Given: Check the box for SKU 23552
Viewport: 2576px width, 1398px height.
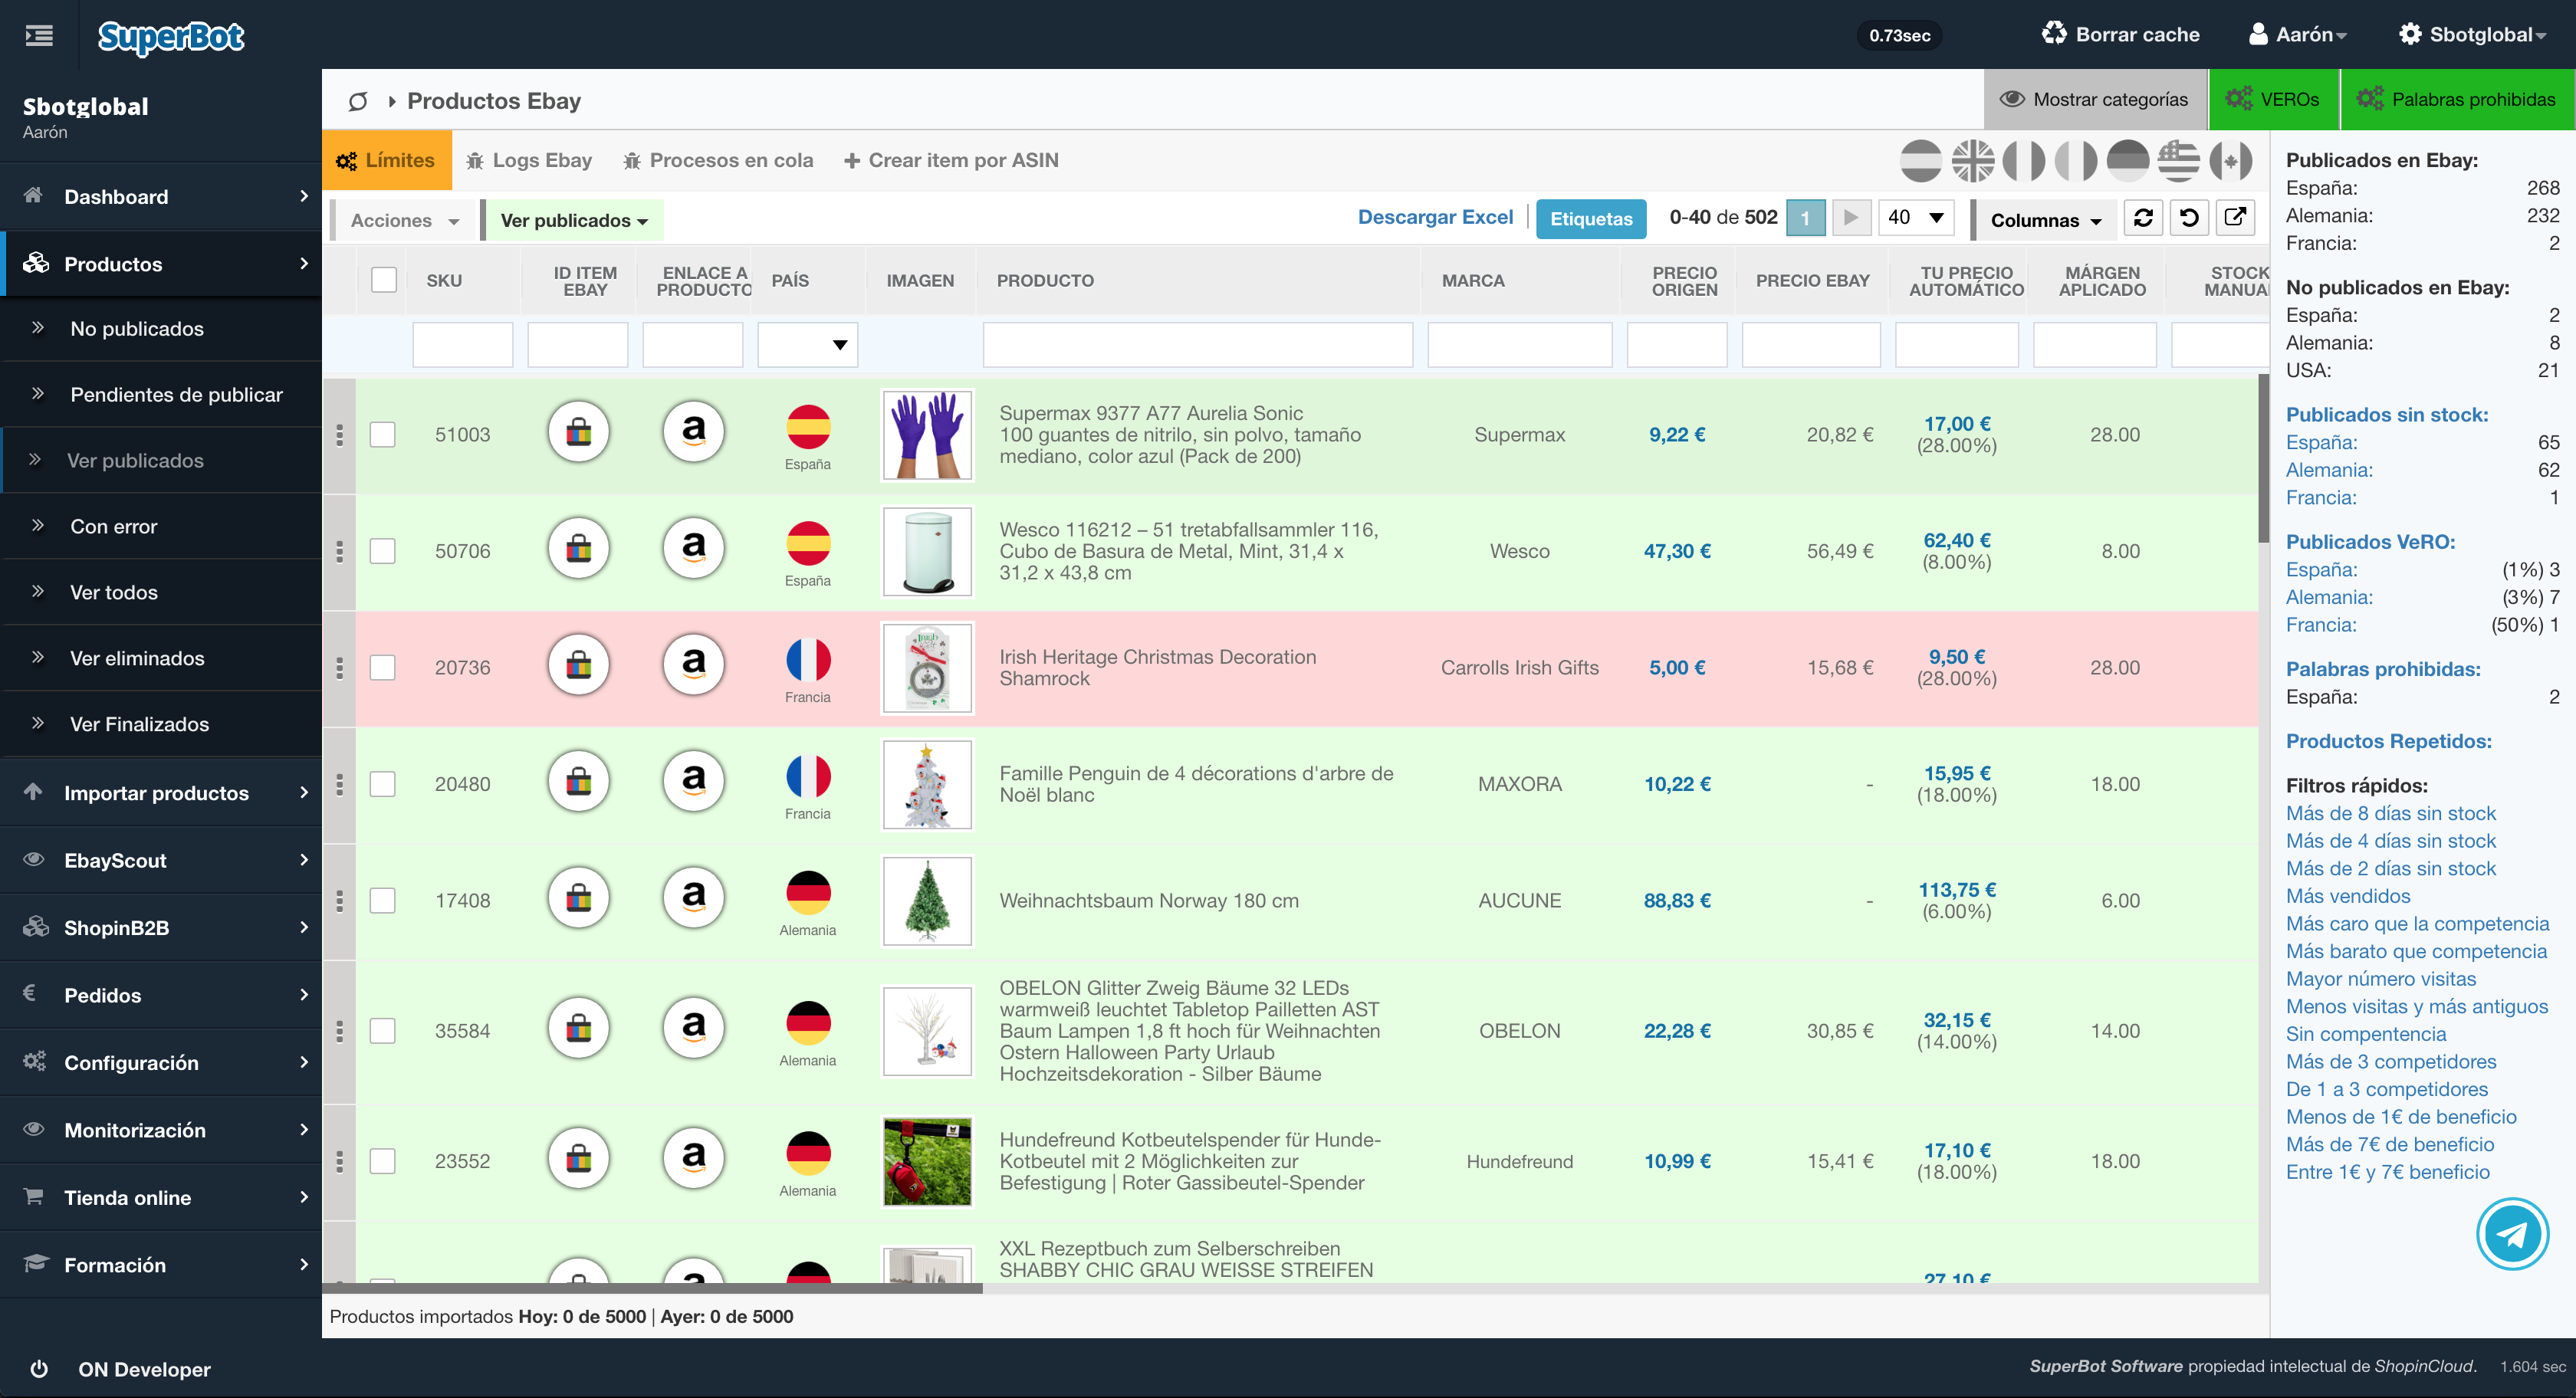Looking at the screenshot, I should (x=383, y=1161).
